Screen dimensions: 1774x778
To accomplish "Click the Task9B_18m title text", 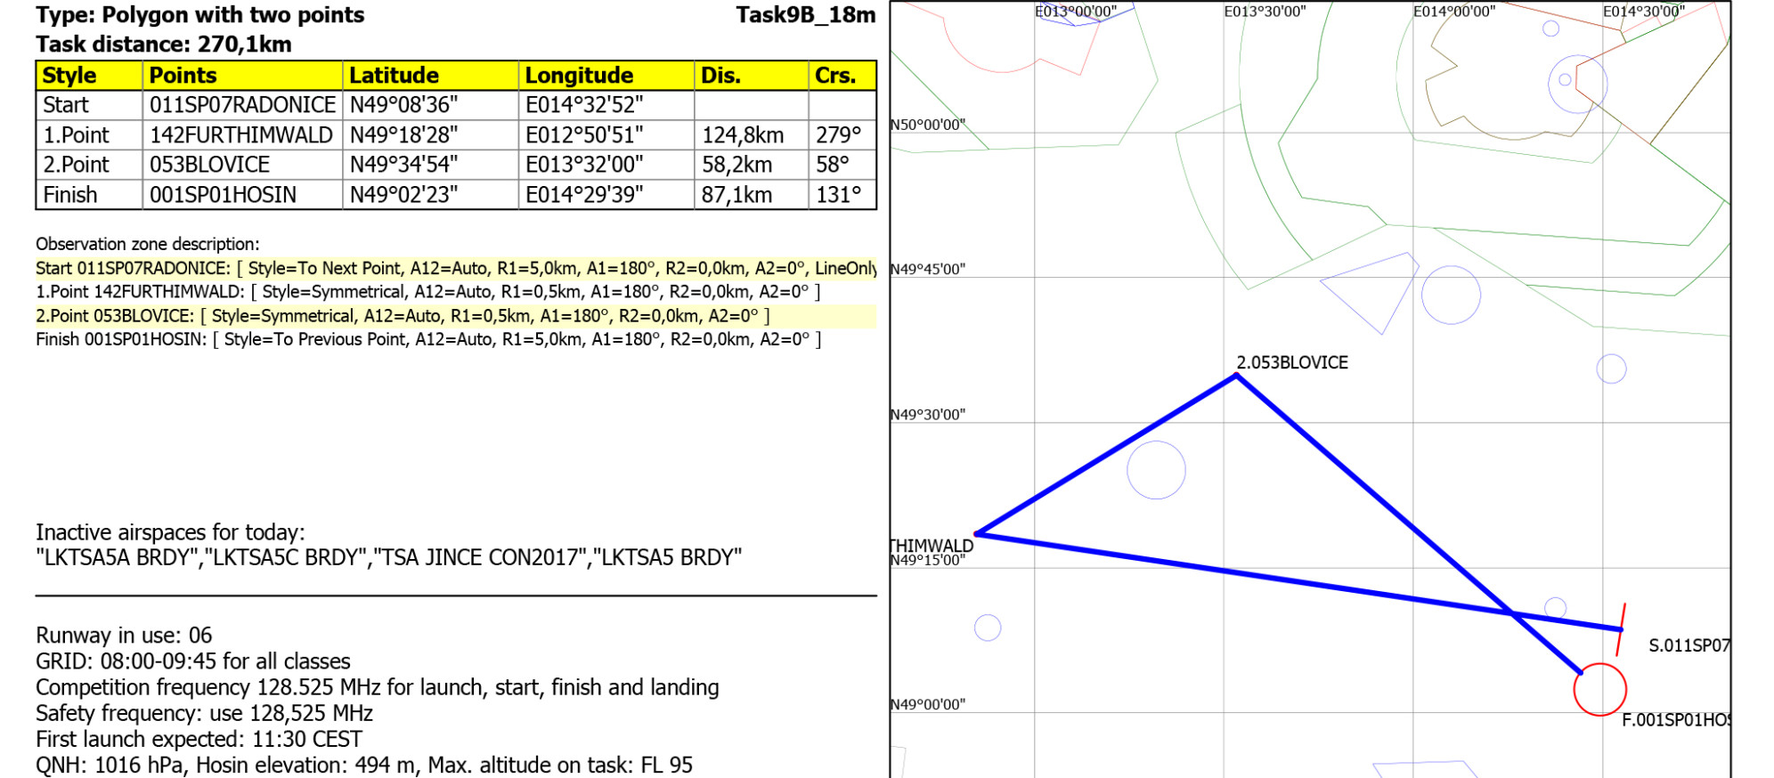I will [x=805, y=15].
